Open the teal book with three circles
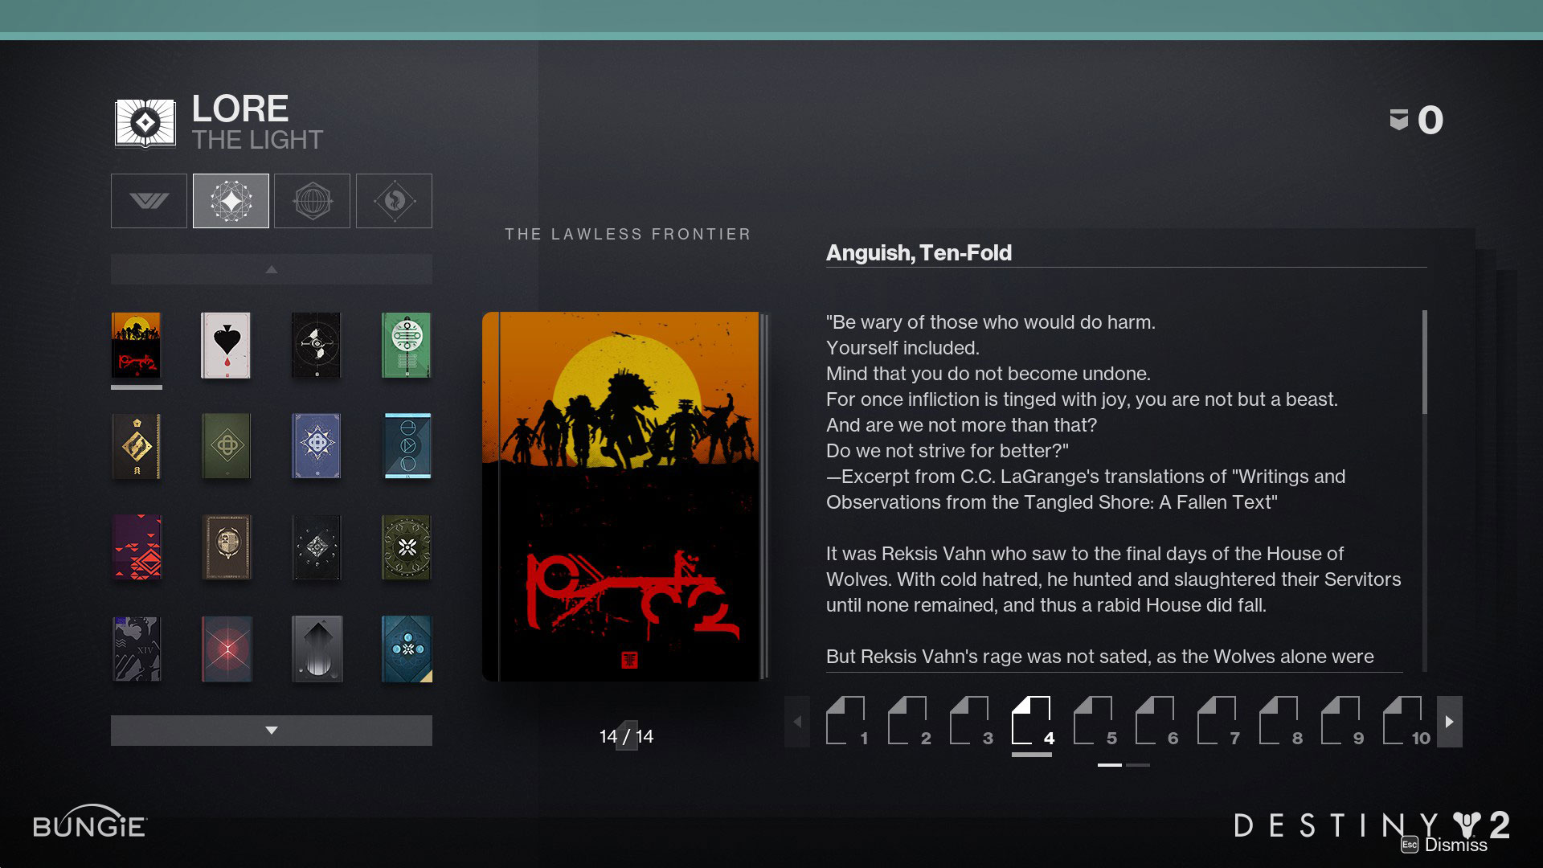This screenshot has width=1543, height=868. (407, 446)
